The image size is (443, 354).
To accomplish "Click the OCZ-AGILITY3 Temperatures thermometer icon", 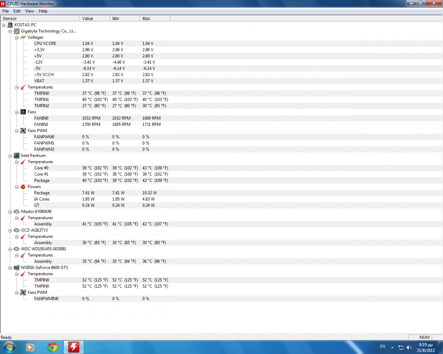I will pyautogui.click(x=23, y=236).
